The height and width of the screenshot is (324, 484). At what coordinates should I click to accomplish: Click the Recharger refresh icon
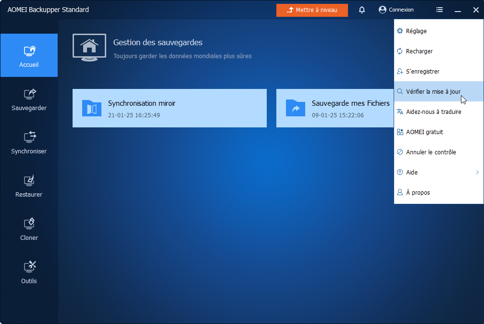point(400,51)
